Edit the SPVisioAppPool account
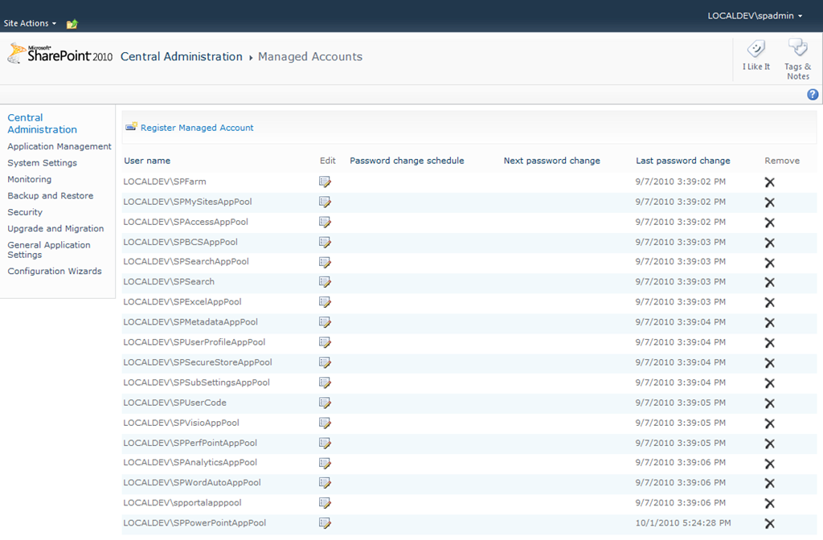 [x=325, y=423]
